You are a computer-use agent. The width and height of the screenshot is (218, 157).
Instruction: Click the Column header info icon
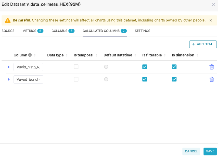(30, 55)
